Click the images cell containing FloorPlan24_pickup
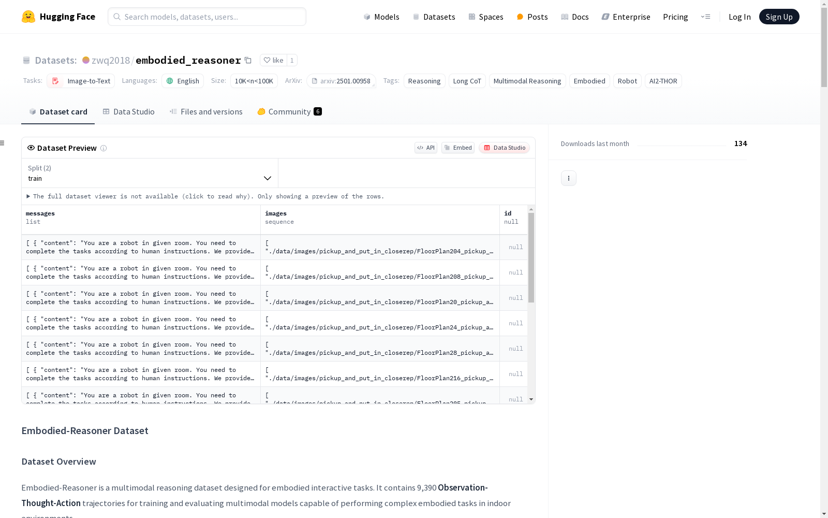This screenshot has height=518, width=828. pos(380,323)
